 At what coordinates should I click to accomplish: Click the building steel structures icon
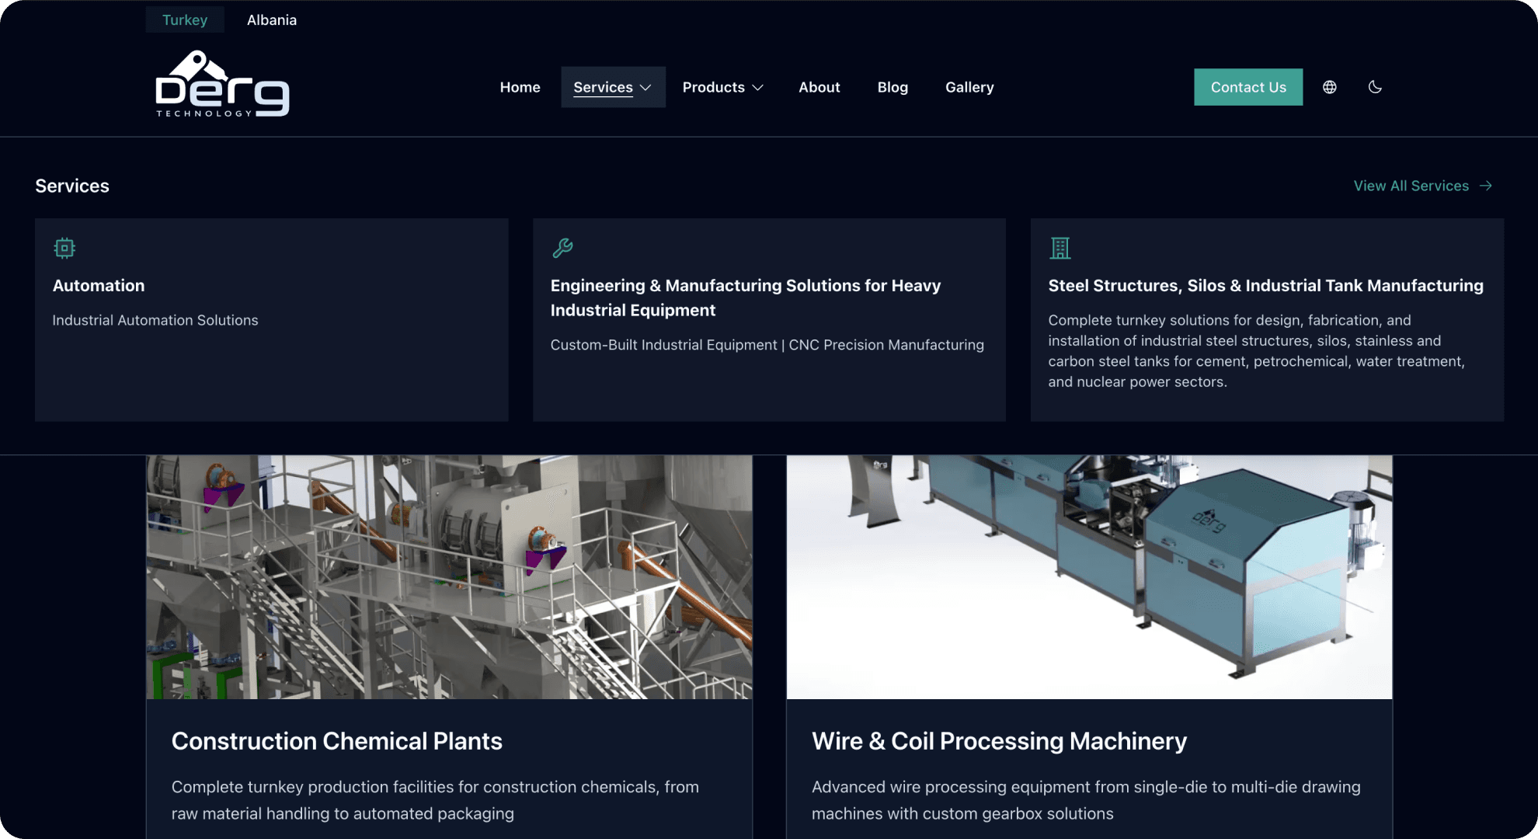point(1060,248)
